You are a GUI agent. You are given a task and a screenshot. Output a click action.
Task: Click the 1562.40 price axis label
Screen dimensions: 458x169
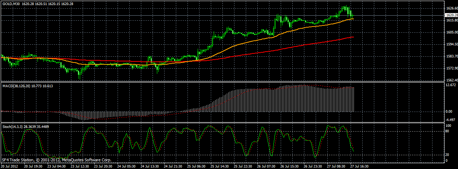[451, 80]
